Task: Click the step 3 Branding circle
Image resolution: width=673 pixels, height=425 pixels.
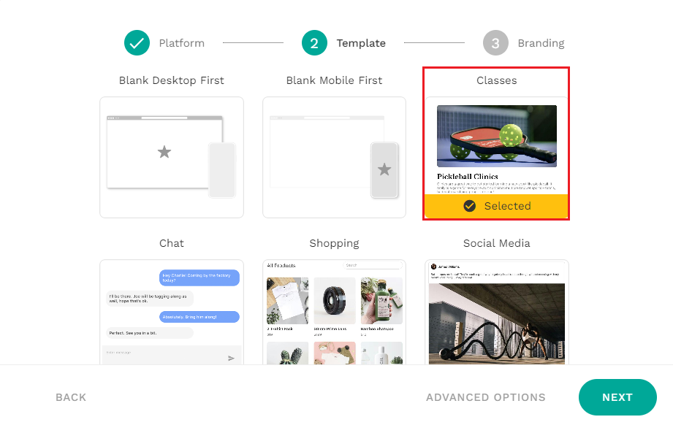Action: (x=495, y=43)
